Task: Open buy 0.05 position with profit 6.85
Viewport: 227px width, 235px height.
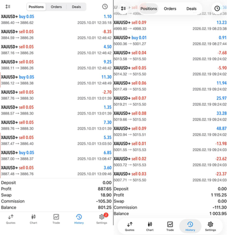Action: coord(56,156)
